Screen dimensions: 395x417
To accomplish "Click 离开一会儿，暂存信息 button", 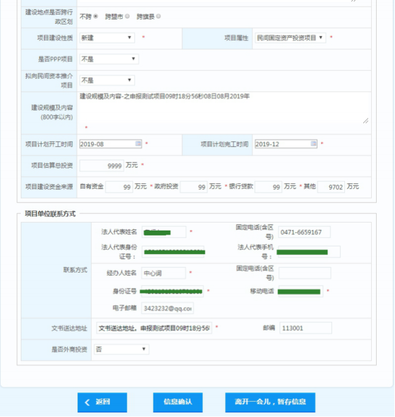I will [x=270, y=402].
